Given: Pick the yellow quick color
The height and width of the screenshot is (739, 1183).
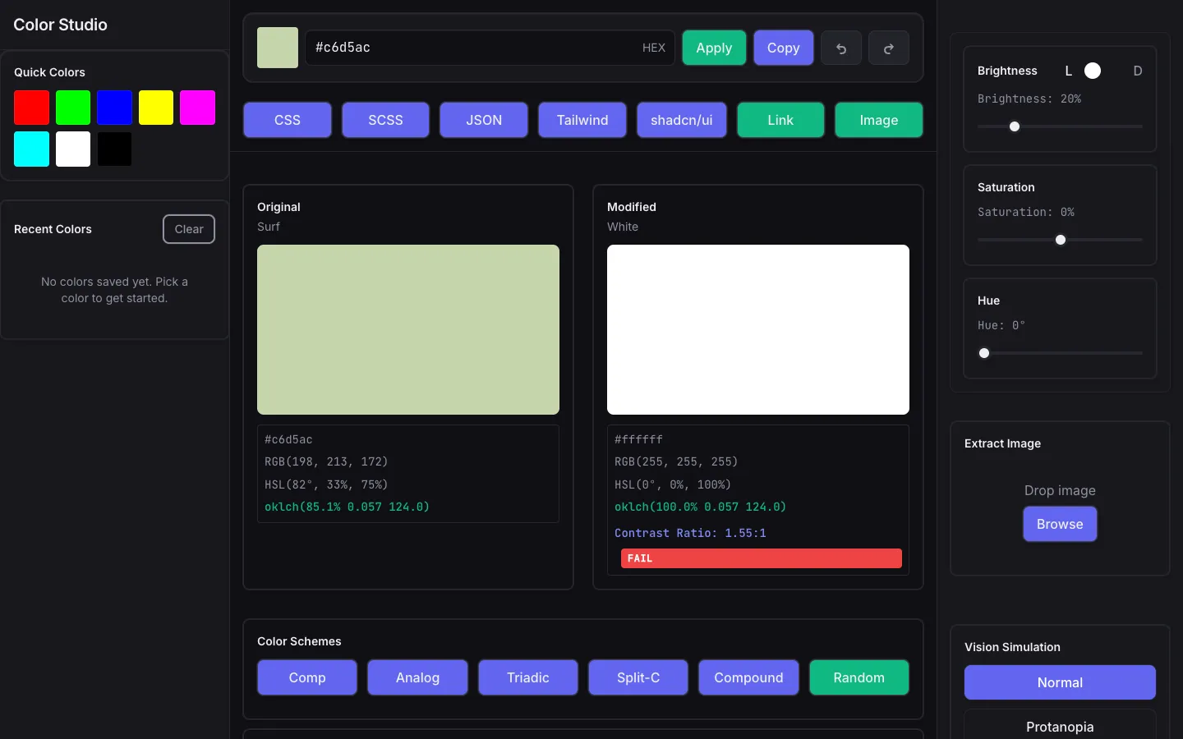Looking at the screenshot, I should point(156,108).
